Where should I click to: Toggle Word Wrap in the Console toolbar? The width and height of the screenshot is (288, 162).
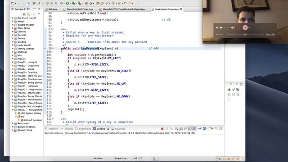point(185,129)
